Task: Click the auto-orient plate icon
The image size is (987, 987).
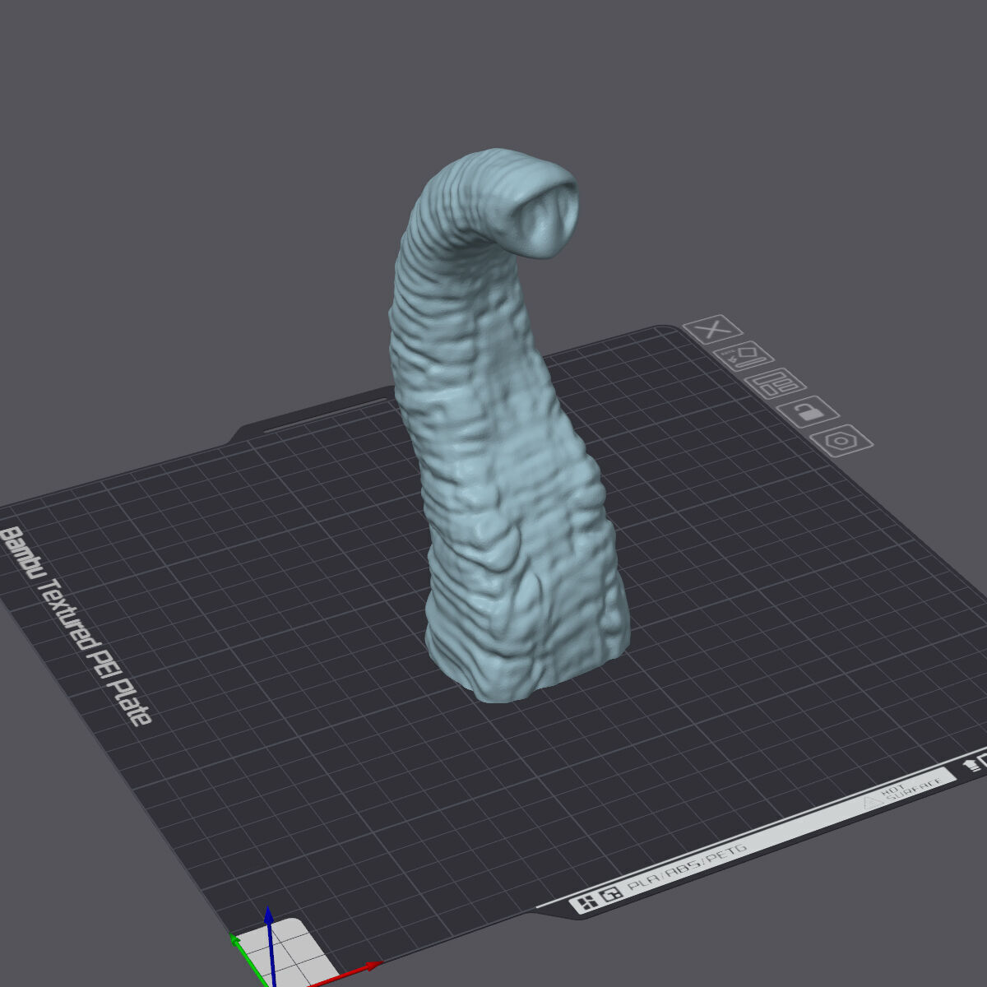Action: (x=744, y=356)
